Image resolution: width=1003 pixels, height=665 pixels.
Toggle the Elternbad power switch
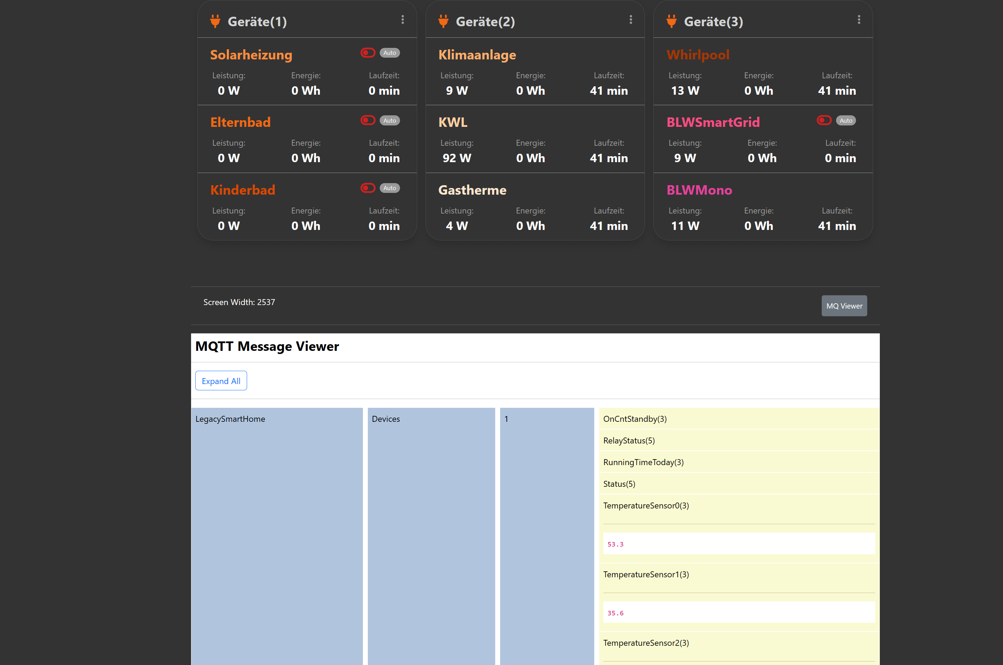[368, 121]
